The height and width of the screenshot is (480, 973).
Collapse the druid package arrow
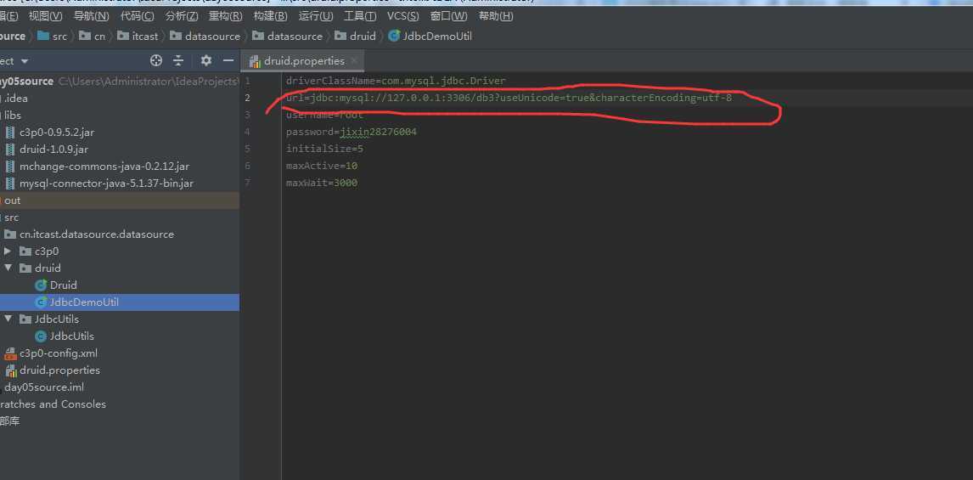coord(8,268)
